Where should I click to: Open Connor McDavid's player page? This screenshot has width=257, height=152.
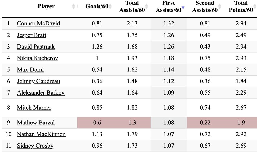[x=38, y=24]
